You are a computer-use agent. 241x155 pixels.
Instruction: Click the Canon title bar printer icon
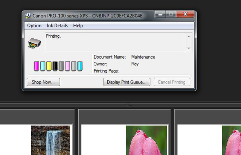tap(28, 16)
